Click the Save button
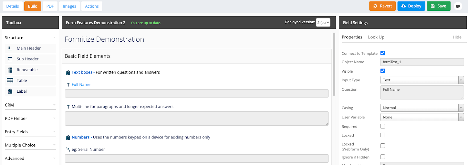 click(438, 6)
